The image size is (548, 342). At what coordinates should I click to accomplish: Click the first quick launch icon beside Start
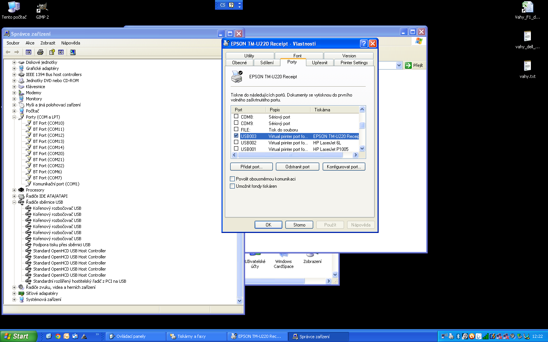49,336
